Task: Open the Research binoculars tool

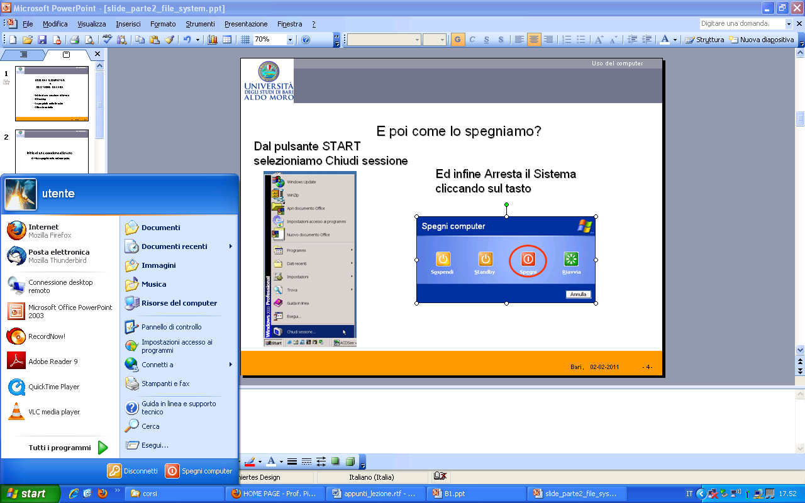Action: [x=122, y=40]
